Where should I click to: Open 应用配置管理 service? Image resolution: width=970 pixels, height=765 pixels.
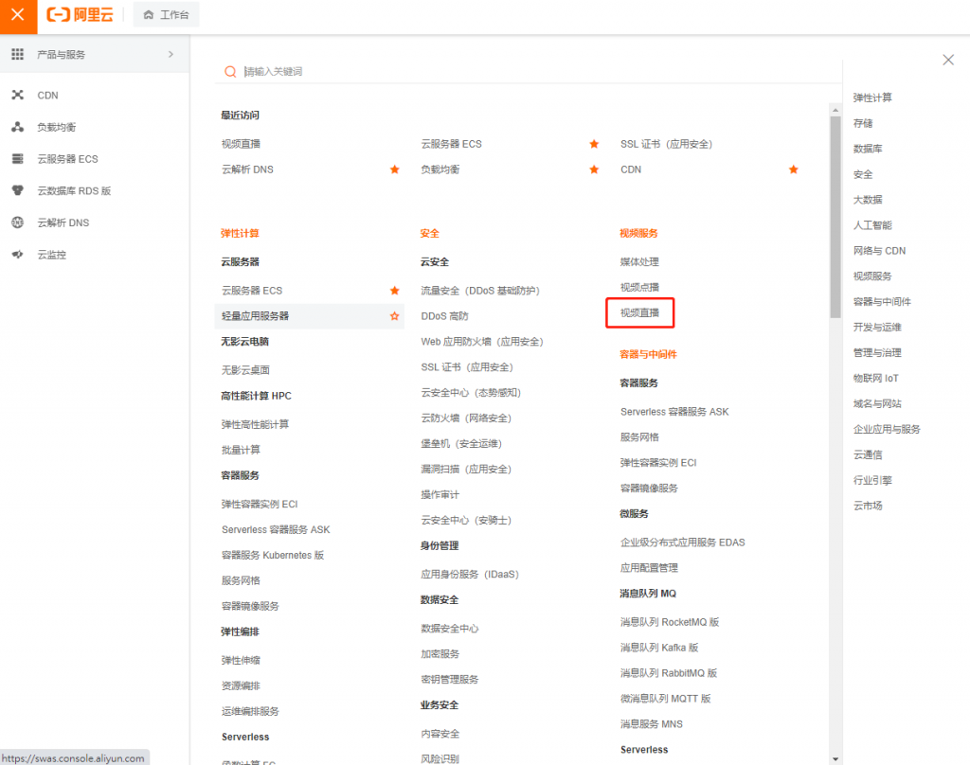click(x=649, y=568)
